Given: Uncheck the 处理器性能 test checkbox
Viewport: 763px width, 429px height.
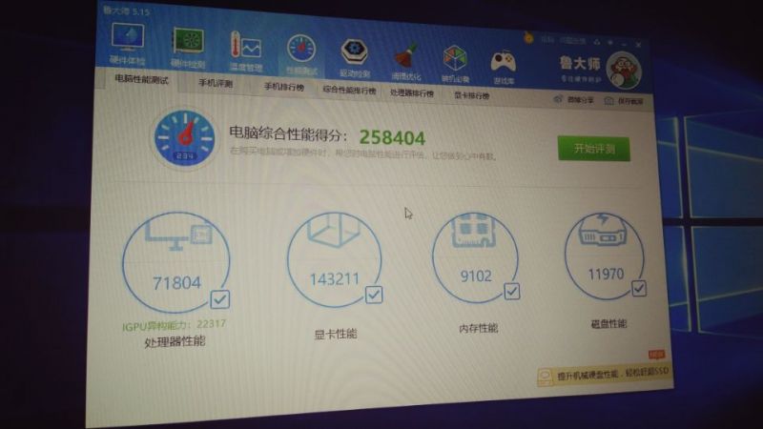Looking at the screenshot, I should click(x=220, y=299).
